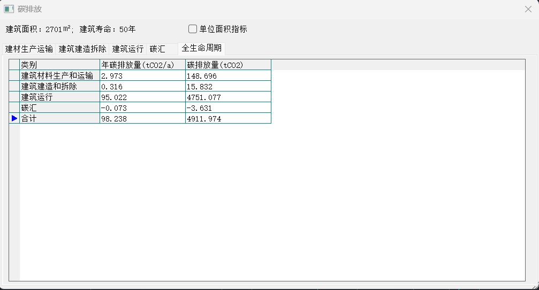Viewport: 539px width, 290px height.
Task: Switch to the 建材生产运输 tab
Action: (x=29, y=49)
